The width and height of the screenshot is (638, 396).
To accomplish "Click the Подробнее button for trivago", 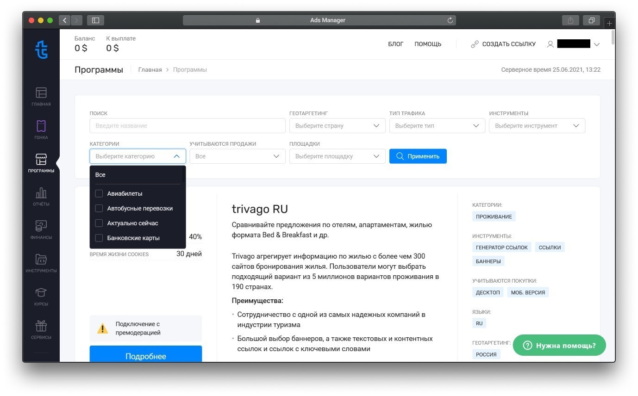I will [145, 355].
